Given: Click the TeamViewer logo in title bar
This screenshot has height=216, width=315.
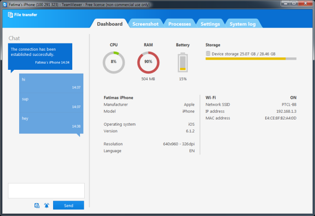Looking at the screenshot, I should click(5, 4).
